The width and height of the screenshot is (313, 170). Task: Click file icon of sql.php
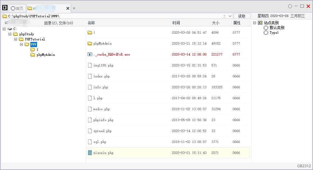pos(90,142)
